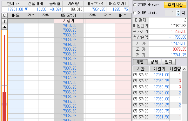The height and width of the screenshot is (121, 188).
Task: Click the trade list vertical scrollbar thumb
Action: (184, 88)
